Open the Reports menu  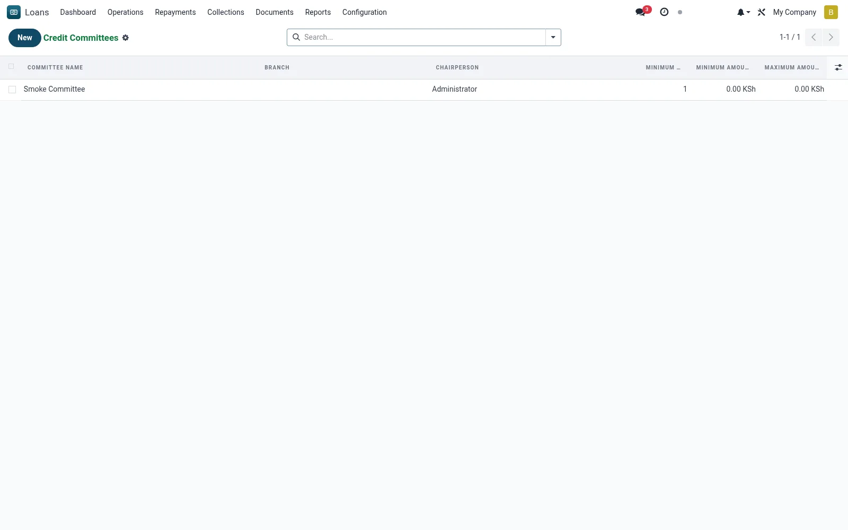(x=318, y=12)
